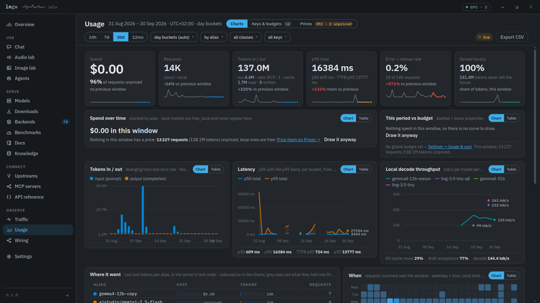The width and height of the screenshot is (540, 303).
Task: Open the day buckets (auto) dropdown
Action: 174,37
